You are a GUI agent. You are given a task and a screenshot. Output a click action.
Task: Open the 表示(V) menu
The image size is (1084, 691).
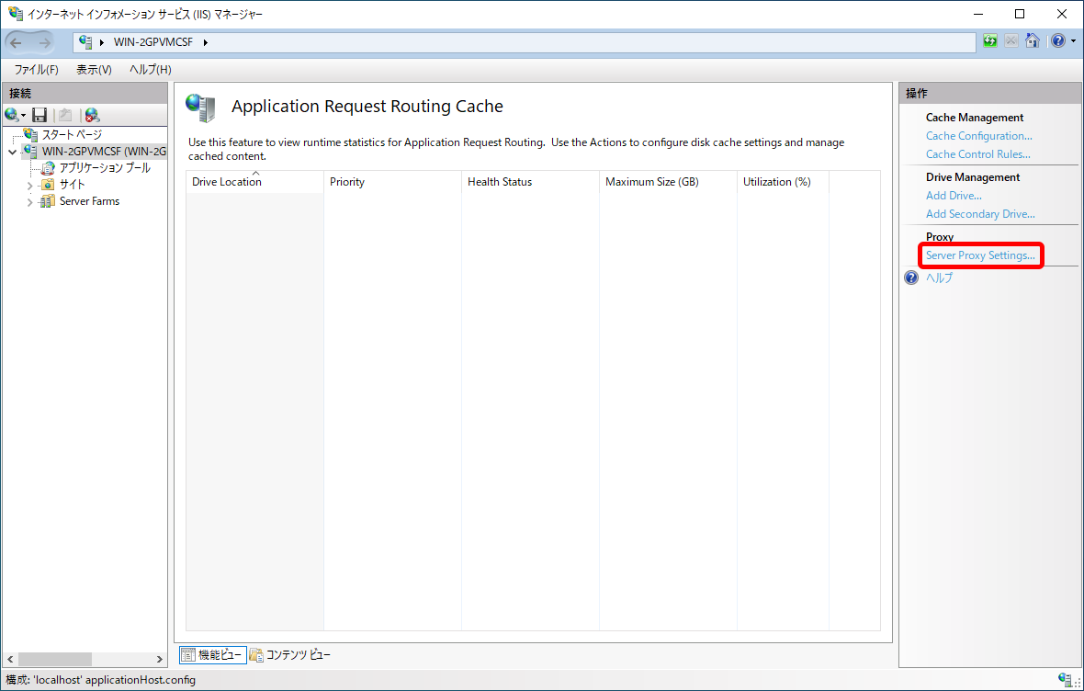tap(94, 70)
